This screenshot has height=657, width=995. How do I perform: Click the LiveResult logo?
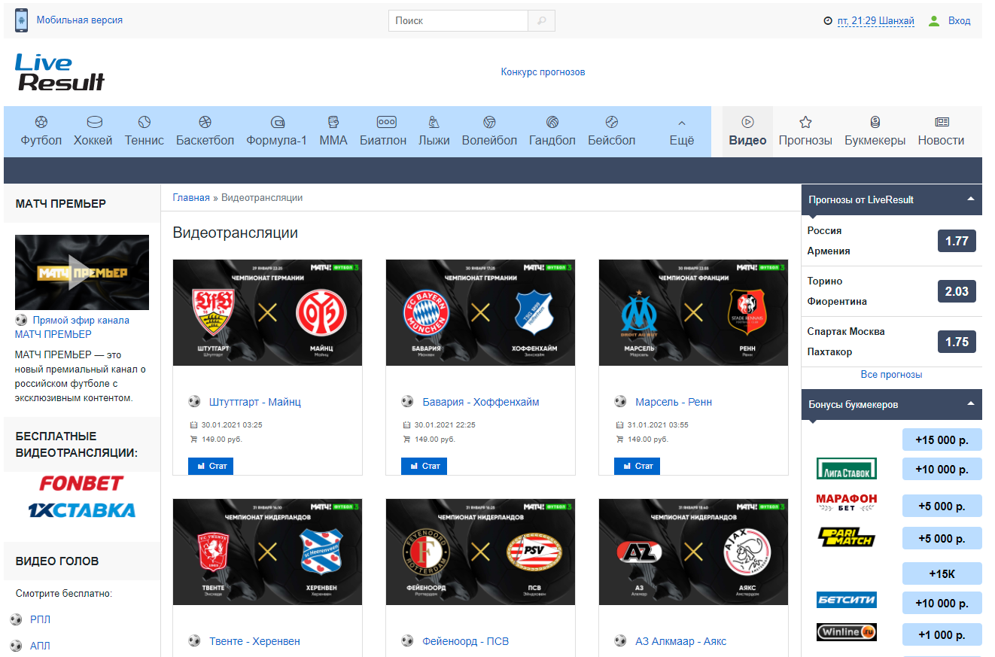[60, 72]
